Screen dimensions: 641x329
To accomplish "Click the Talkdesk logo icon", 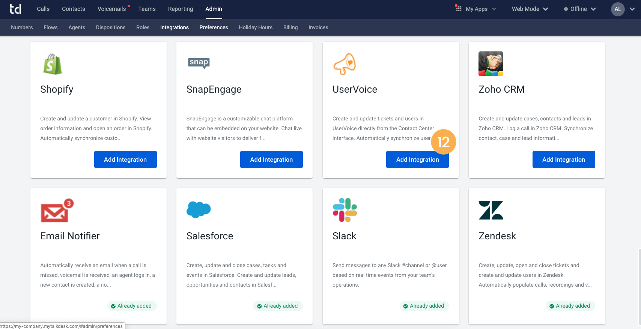I will point(15,9).
